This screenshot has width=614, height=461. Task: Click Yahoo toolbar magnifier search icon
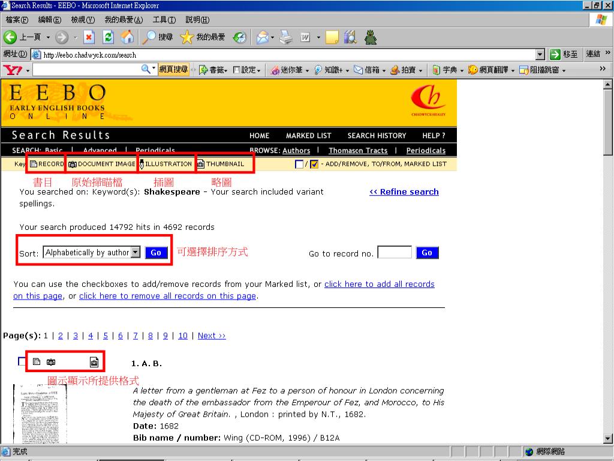[146, 70]
